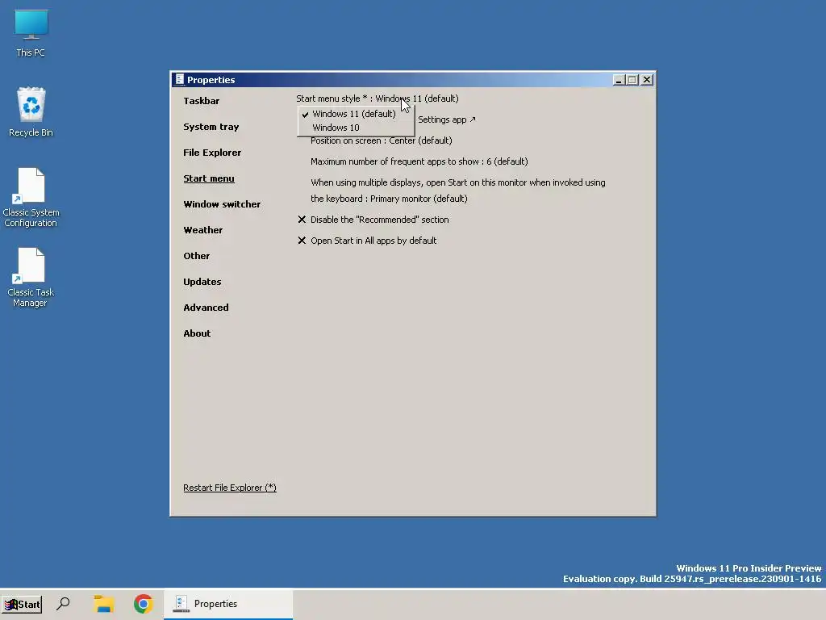Viewport: 826px width, 620px height.
Task: Open the Updates section
Action: click(202, 282)
